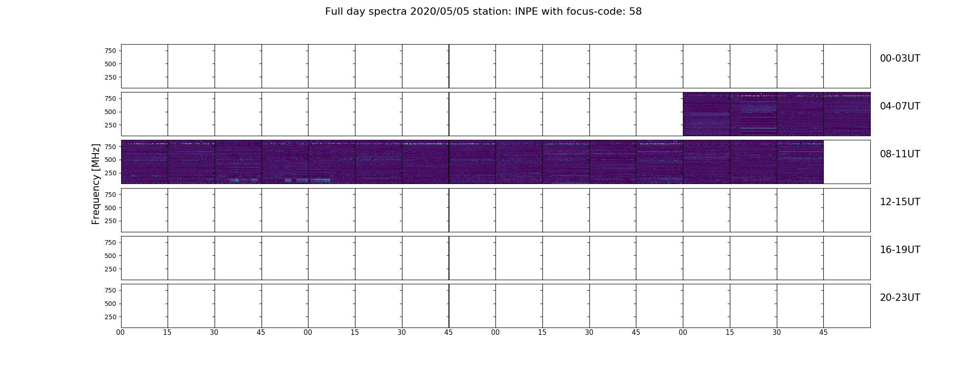Screen dimensions: 967x368
Task: Click the 750 tick label of top row
Action: click(x=110, y=51)
